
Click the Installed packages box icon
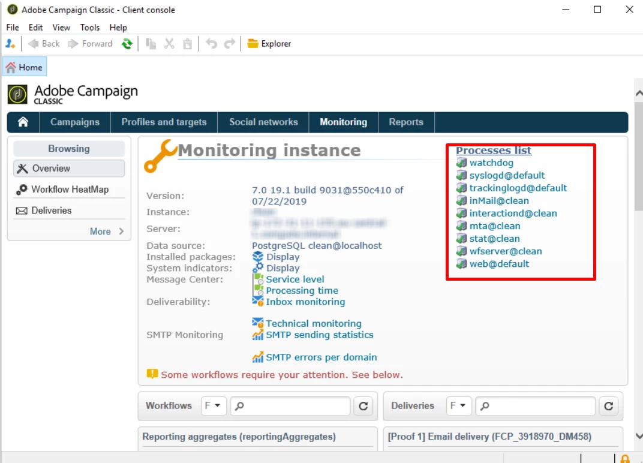(257, 257)
